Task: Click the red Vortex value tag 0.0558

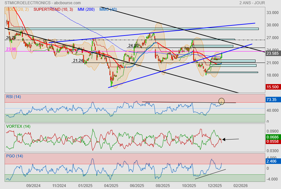Action: click(x=272, y=141)
